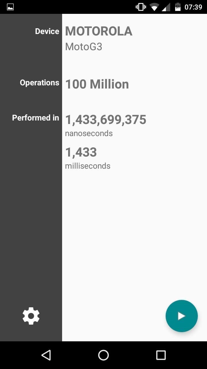The width and height of the screenshot is (207, 369).
Task: Tap the Android back navigation icon
Action: click(46, 355)
